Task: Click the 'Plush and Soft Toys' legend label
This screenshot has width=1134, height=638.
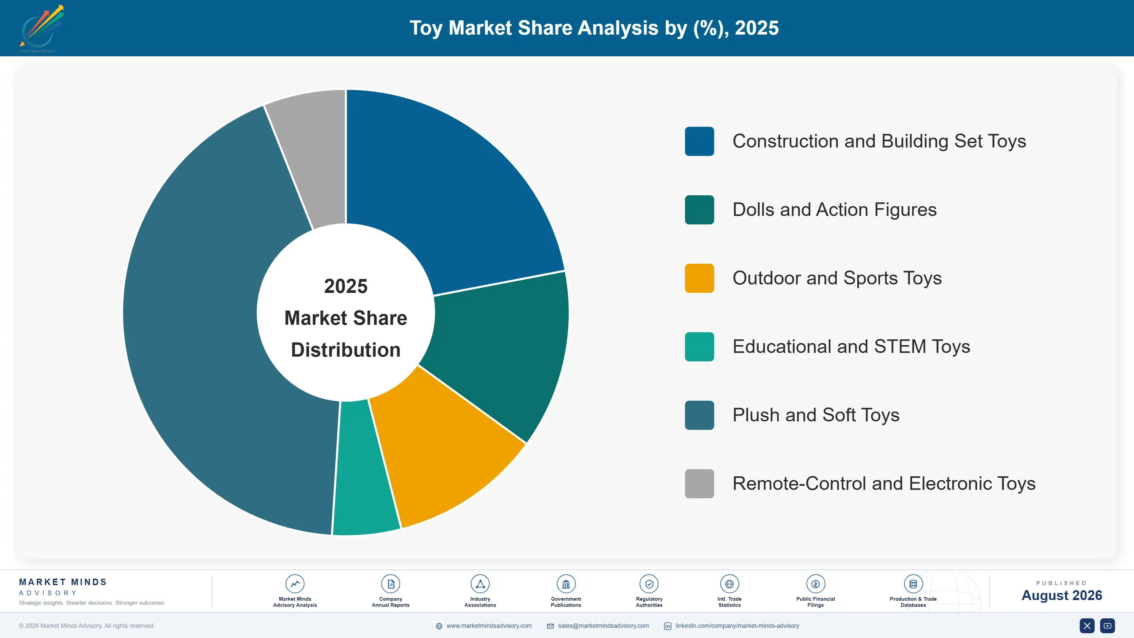Action: pyautogui.click(x=816, y=415)
